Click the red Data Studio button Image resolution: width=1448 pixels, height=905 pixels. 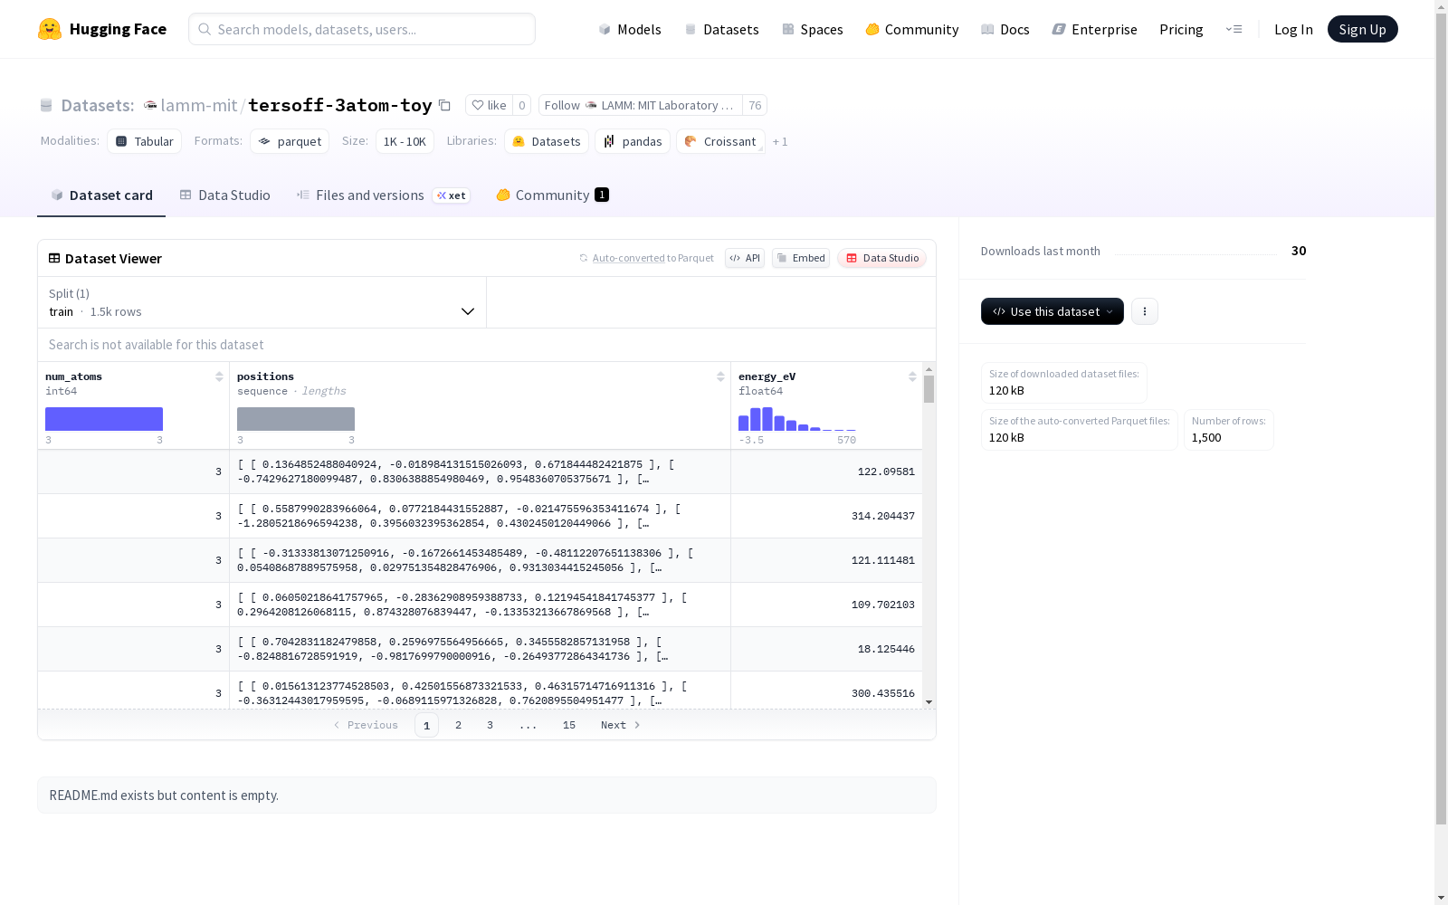pos(881,258)
